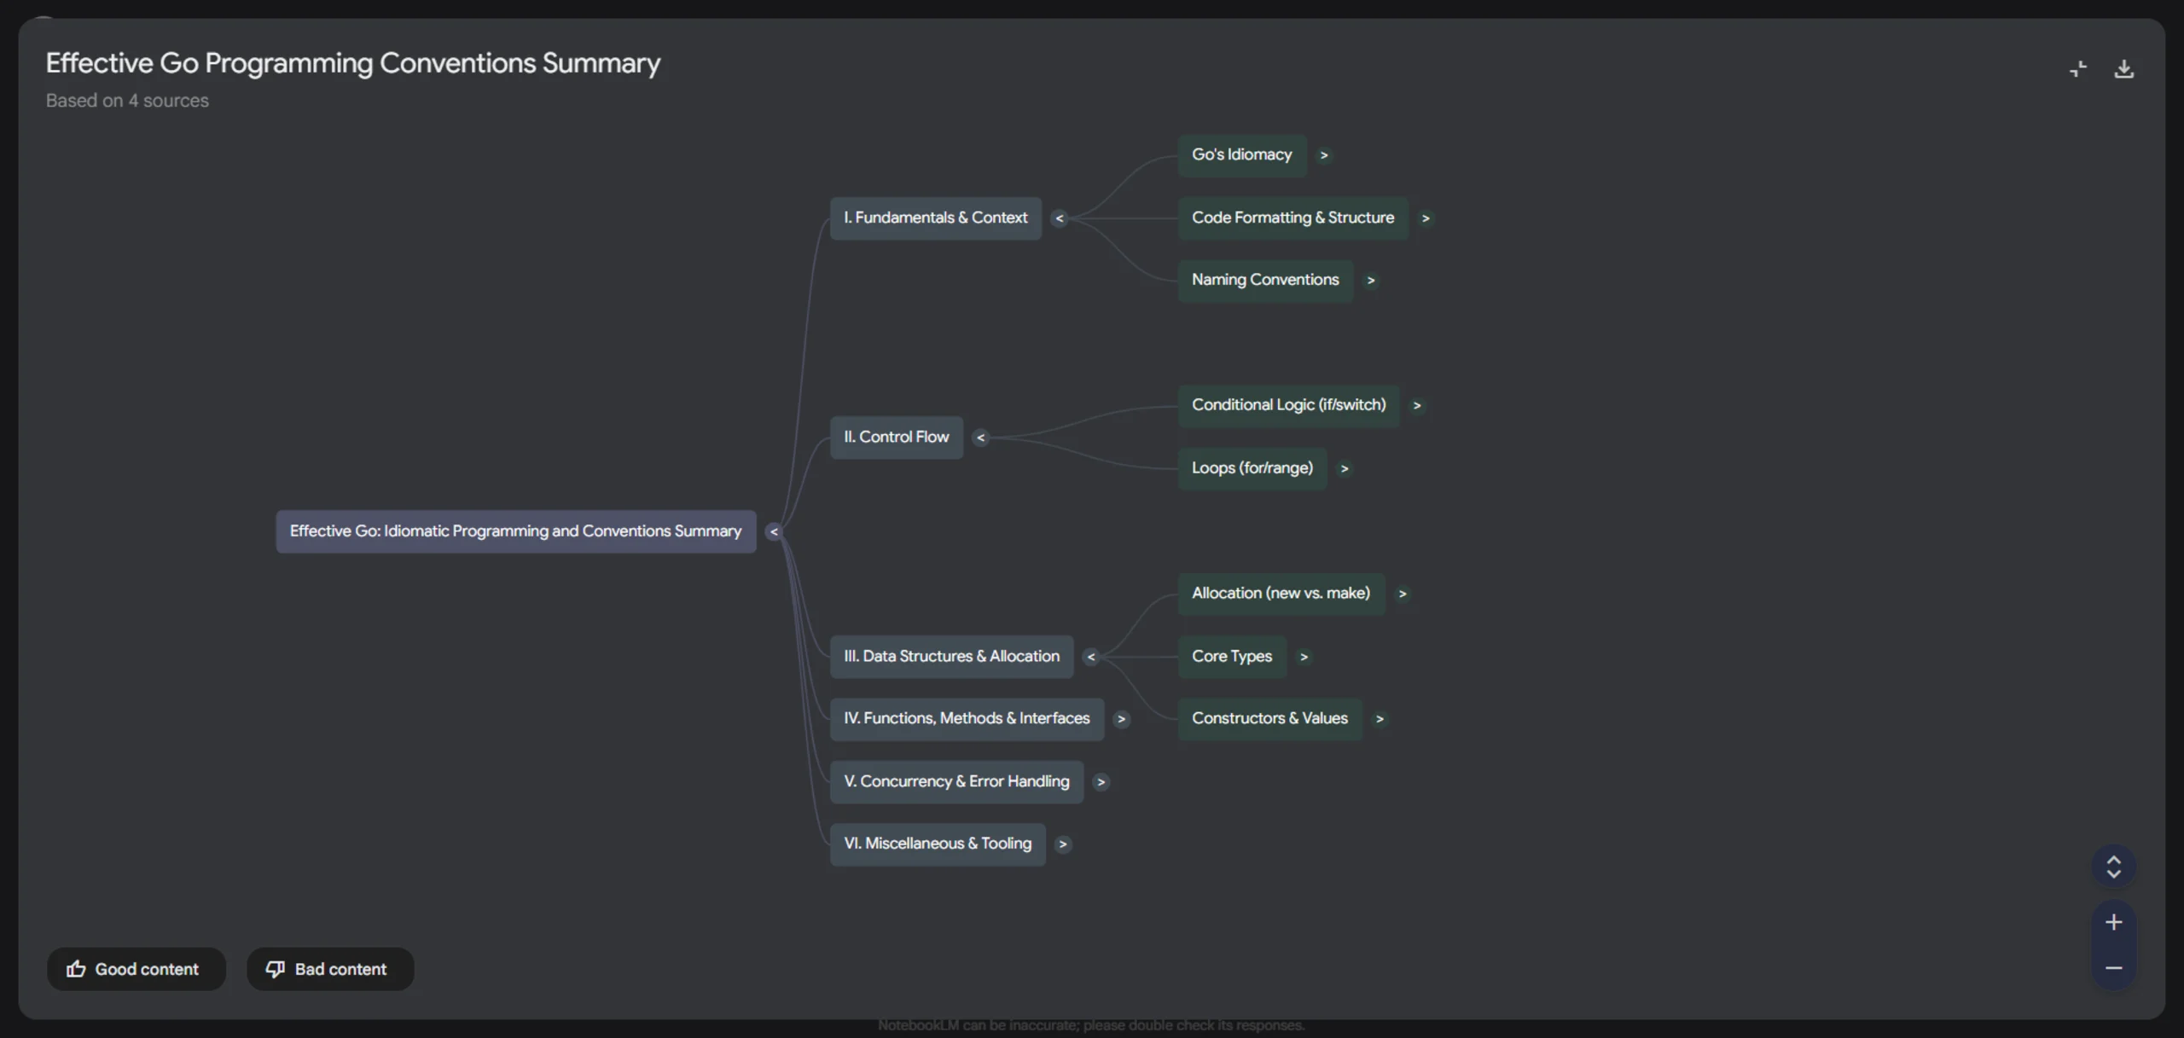Collapse III. Data Structures & Allocation arrow
This screenshot has width=2184, height=1038.
click(x=1090, y=657)
